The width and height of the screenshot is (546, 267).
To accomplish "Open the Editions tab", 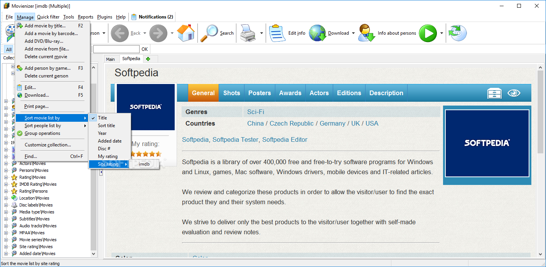I will point(349,93).
